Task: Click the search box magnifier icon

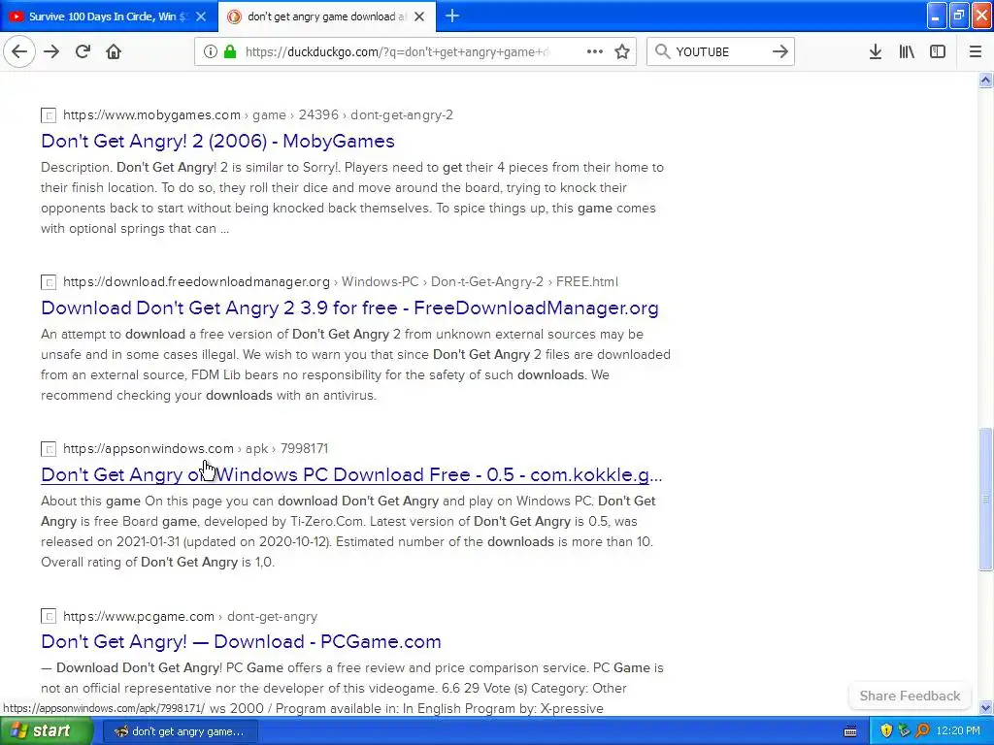Action: [x=662, y=51]
